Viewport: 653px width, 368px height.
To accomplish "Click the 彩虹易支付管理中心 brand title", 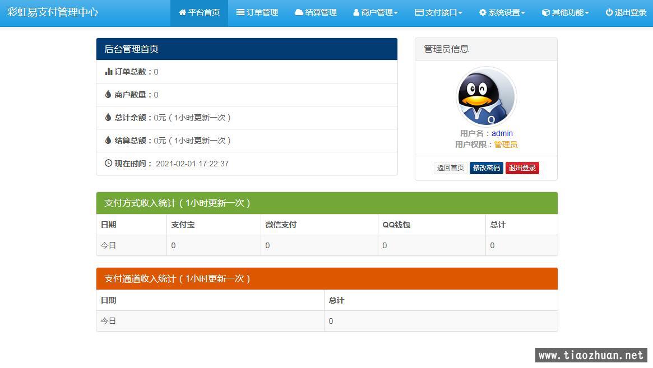I will coord(53,12).
